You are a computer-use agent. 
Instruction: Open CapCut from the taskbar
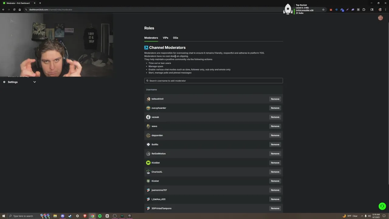pos(107,216)
